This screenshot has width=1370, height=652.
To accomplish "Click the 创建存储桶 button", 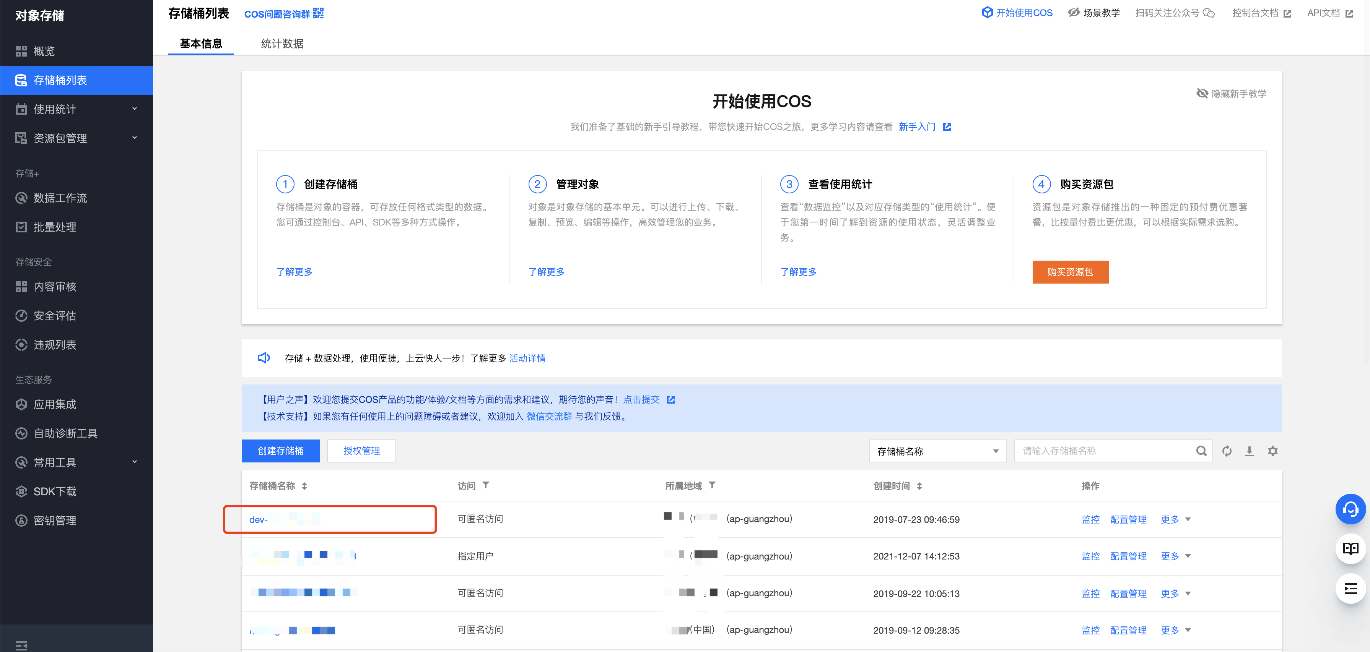I will pos(280,451).
